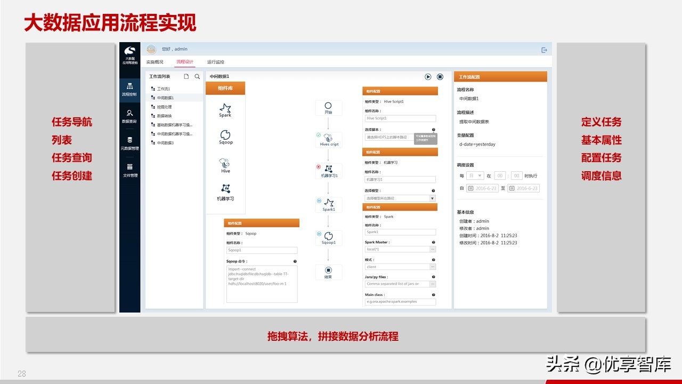Click help icon beside Jars/py files
The width and height of the screenshot is (682, 384).
tap(433, 277)
